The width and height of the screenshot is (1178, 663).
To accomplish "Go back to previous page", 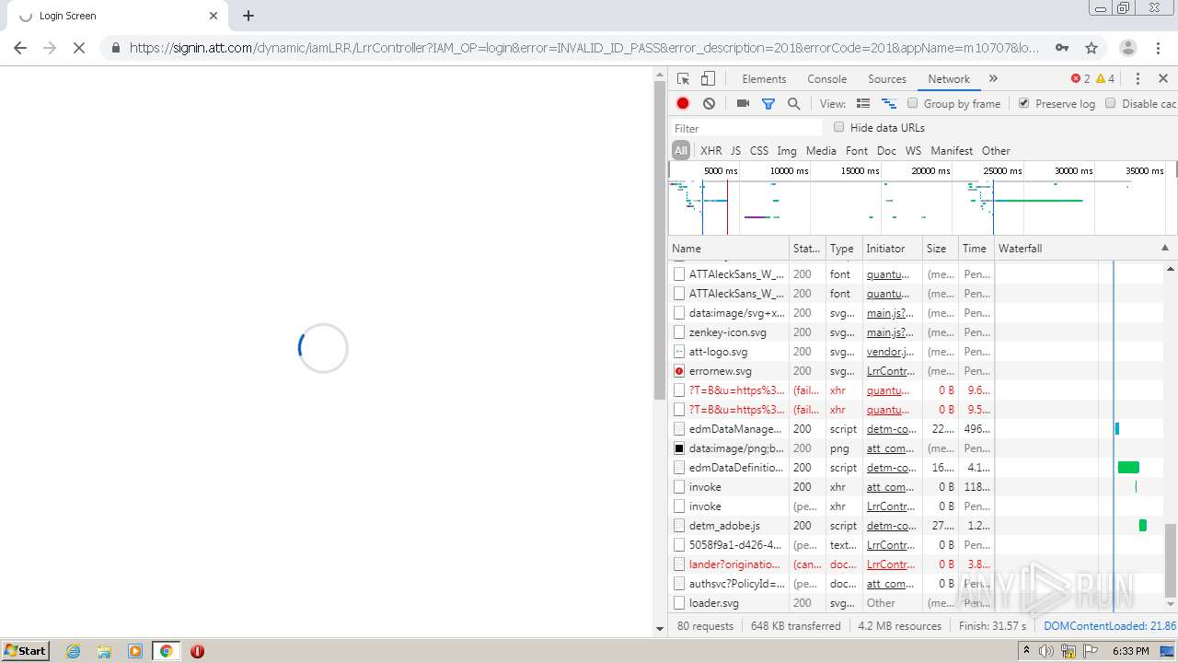I will (x=20, y=48).
